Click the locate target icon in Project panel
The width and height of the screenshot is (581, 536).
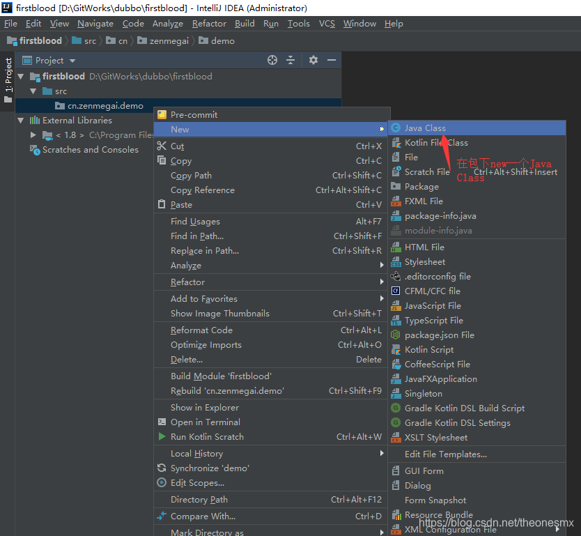pyautogui.click(x=272, y=60)
